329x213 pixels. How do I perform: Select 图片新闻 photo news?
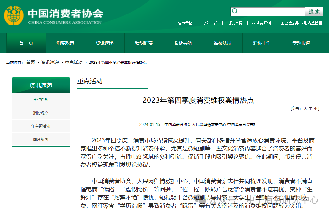coord(41,139)
